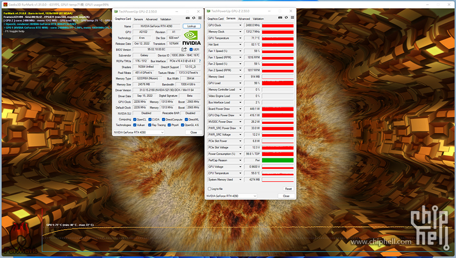Toggle the DirectCompute checkbox
456x258 pixels.
(x=163, y=119)
